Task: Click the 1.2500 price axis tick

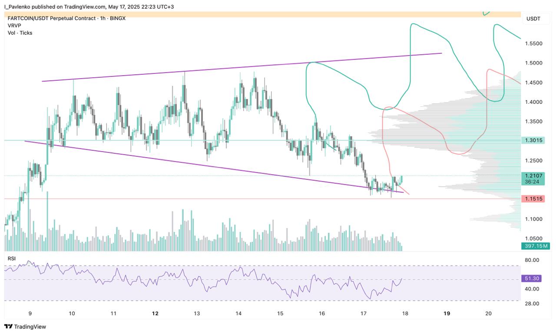Action: [x=533, y=160]
